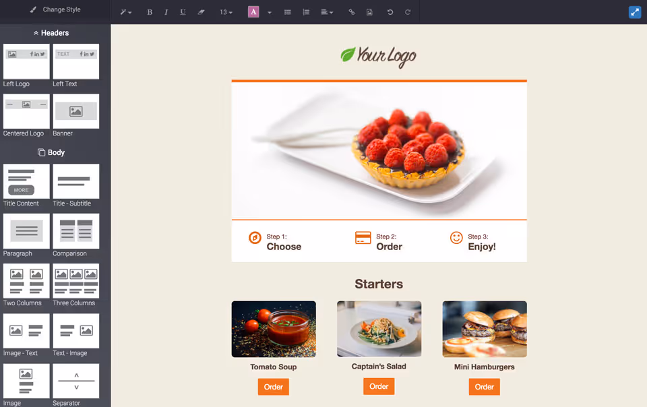Click the Change Style button

pos(55,9)
